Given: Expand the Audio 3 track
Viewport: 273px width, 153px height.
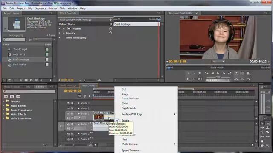Looking at the screenshot, I should (78, 139).
